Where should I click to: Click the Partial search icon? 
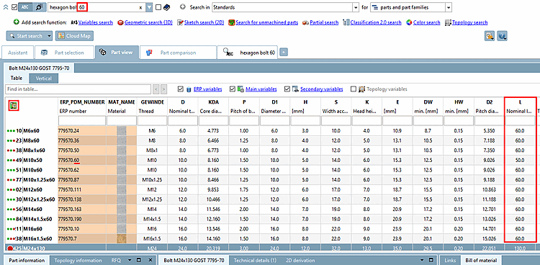tap(305, 23)
